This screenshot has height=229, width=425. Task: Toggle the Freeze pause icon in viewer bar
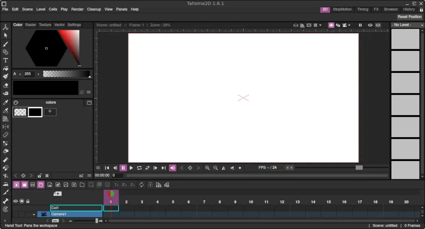point(360,25)
